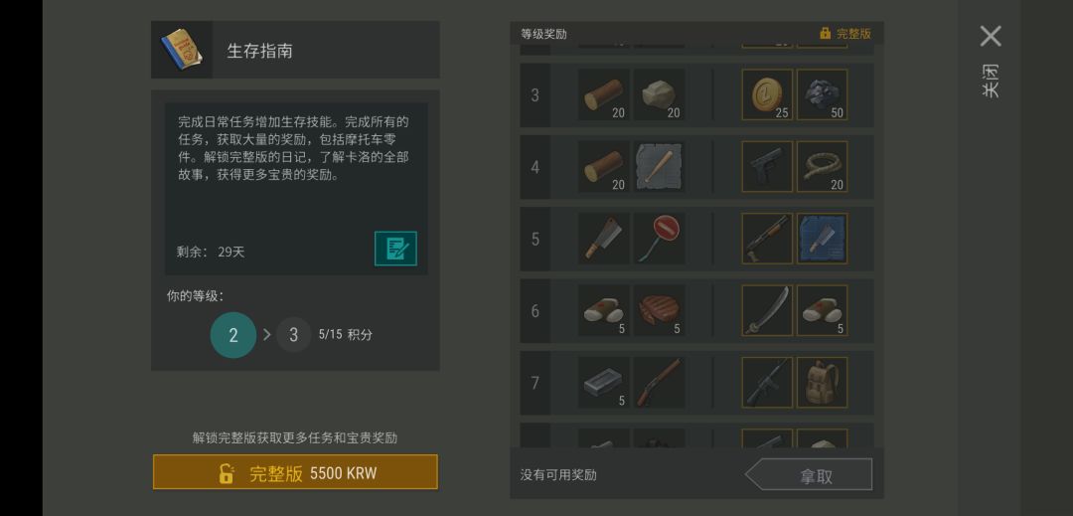The height and width of the screenshot is (516, 1073).
Task: Select the stop sign weapon at level 5
Action: [659, 239]
